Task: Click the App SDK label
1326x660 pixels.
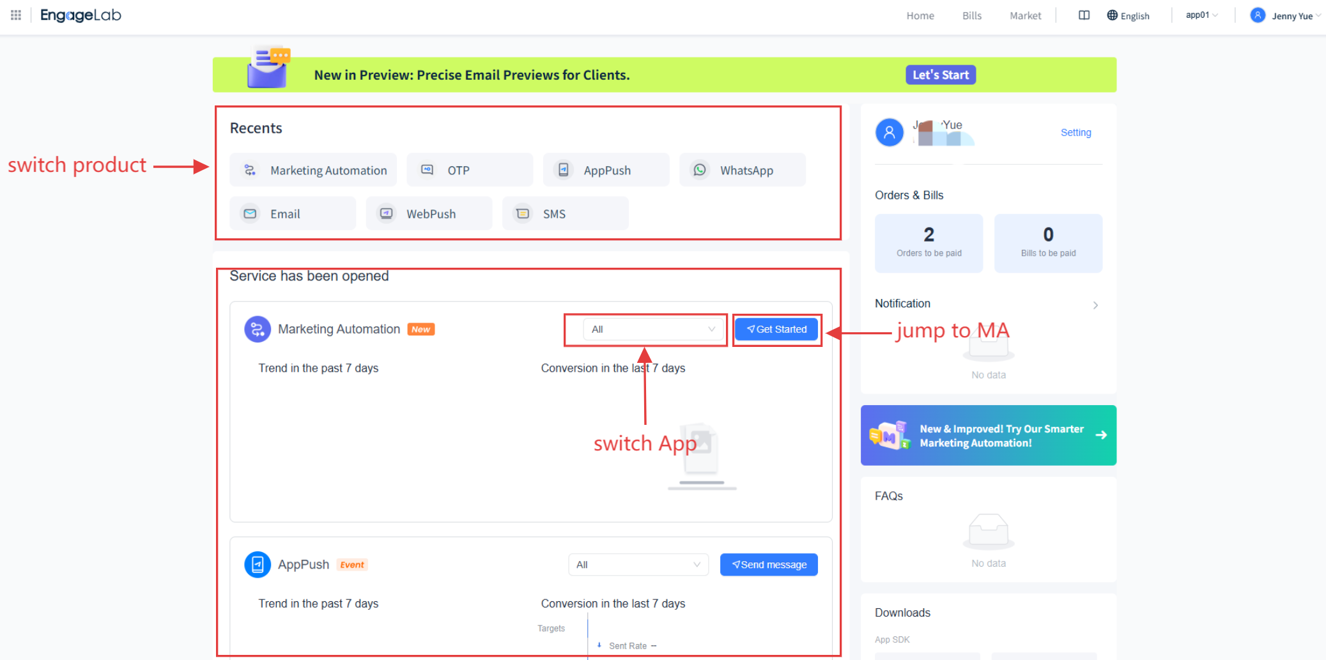Action: [x=892, y=640]
